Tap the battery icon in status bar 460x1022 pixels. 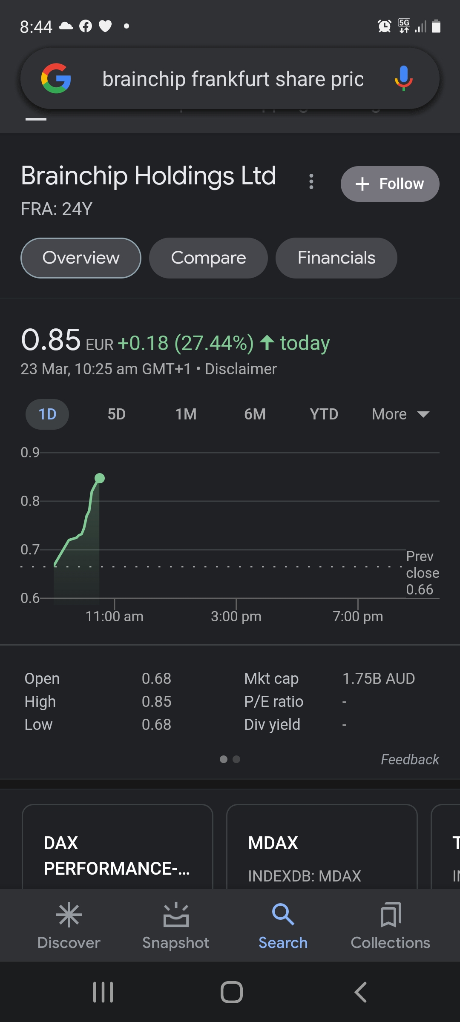click(436, 26)
